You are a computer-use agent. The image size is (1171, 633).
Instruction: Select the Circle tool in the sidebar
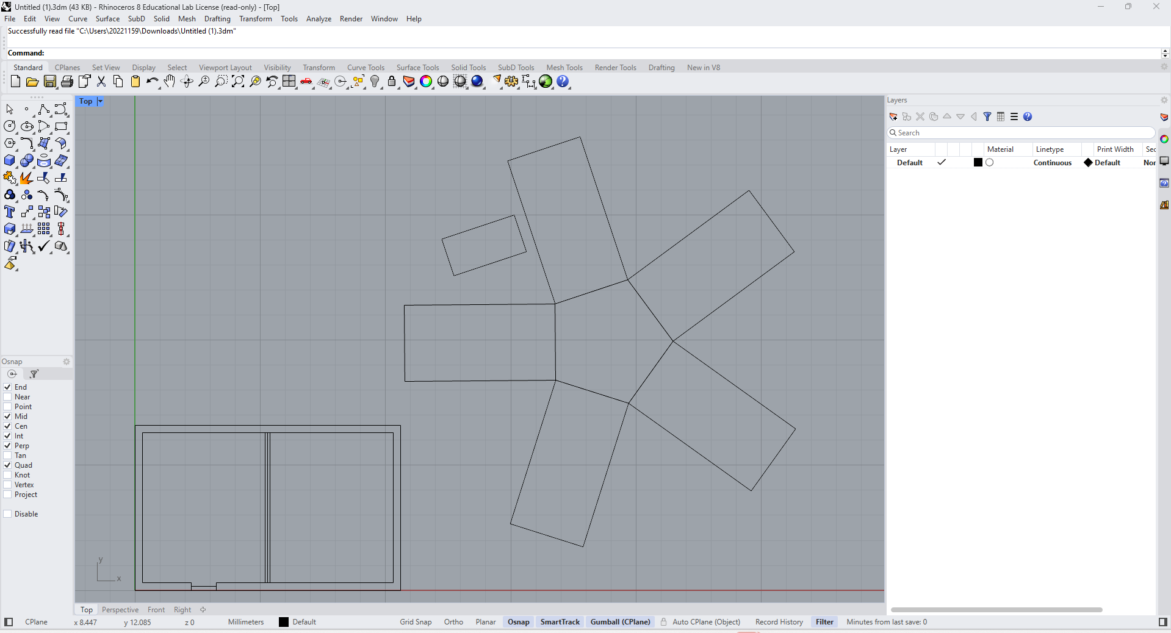10,126
